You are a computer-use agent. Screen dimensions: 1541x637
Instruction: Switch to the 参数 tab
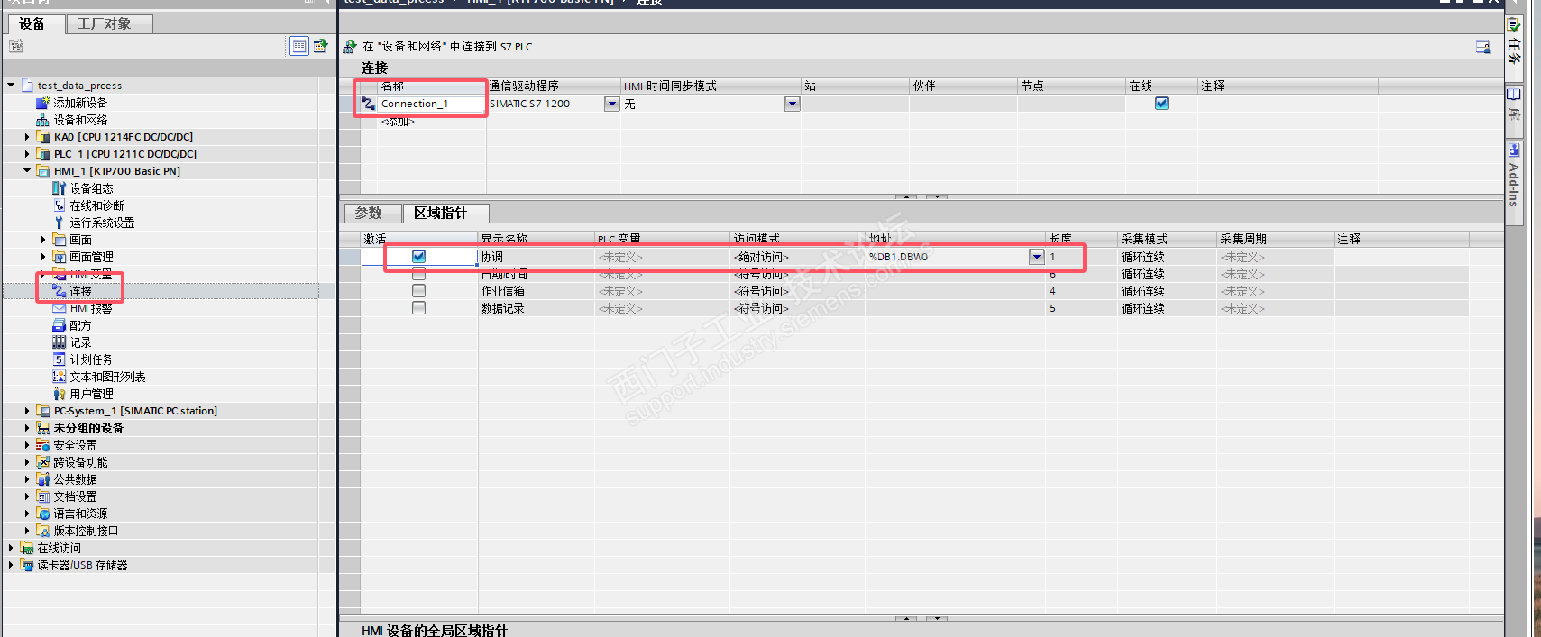pyautogui.click(x=371, y=214)
